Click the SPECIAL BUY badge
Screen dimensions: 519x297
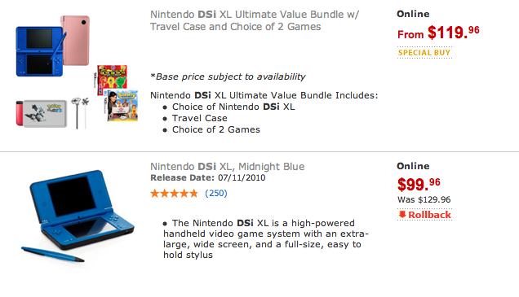point(424,53)
